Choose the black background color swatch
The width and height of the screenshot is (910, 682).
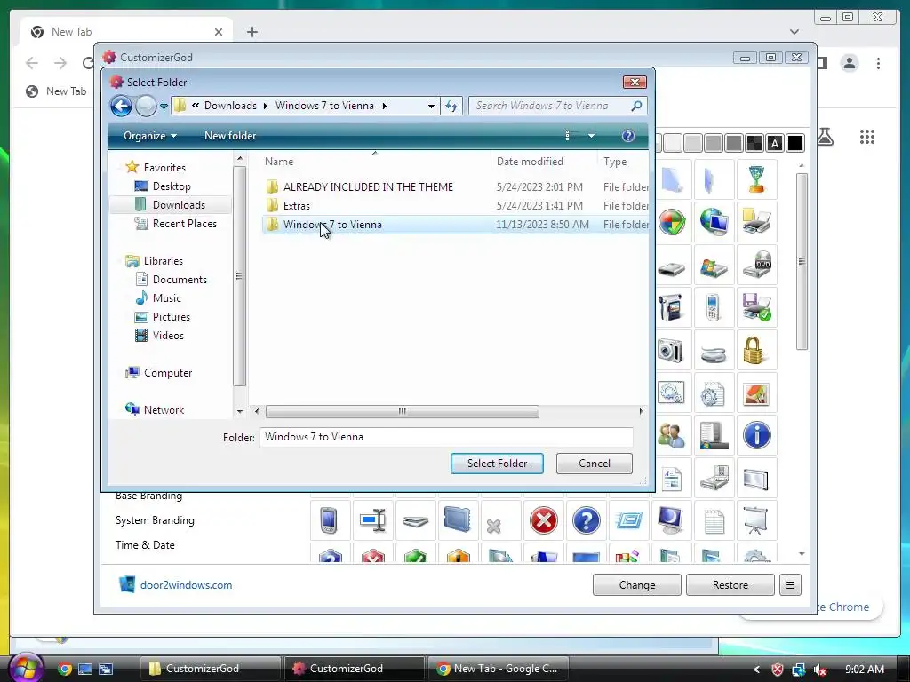click(795, 143)
